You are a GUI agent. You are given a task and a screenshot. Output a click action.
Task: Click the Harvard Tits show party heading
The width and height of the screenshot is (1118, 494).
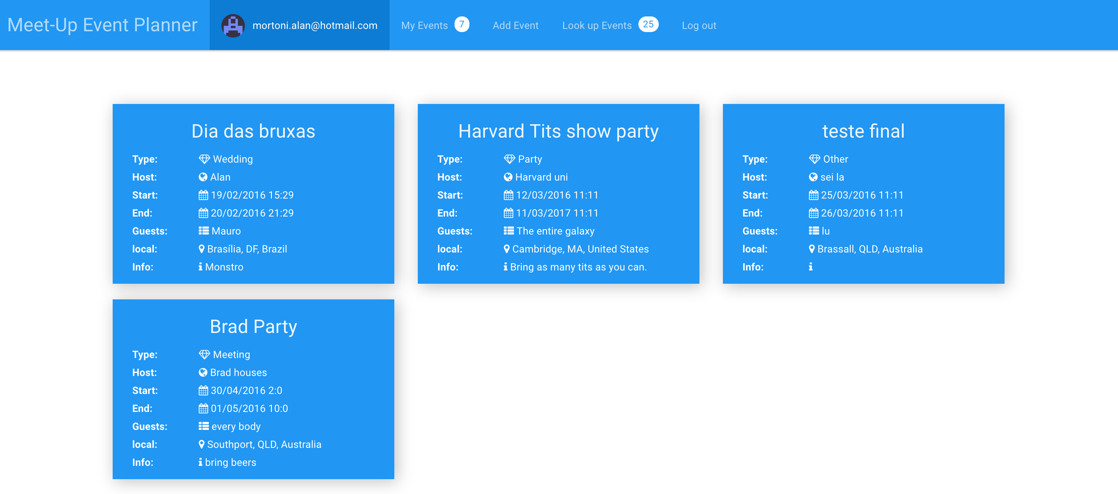(x=558, y=131)
